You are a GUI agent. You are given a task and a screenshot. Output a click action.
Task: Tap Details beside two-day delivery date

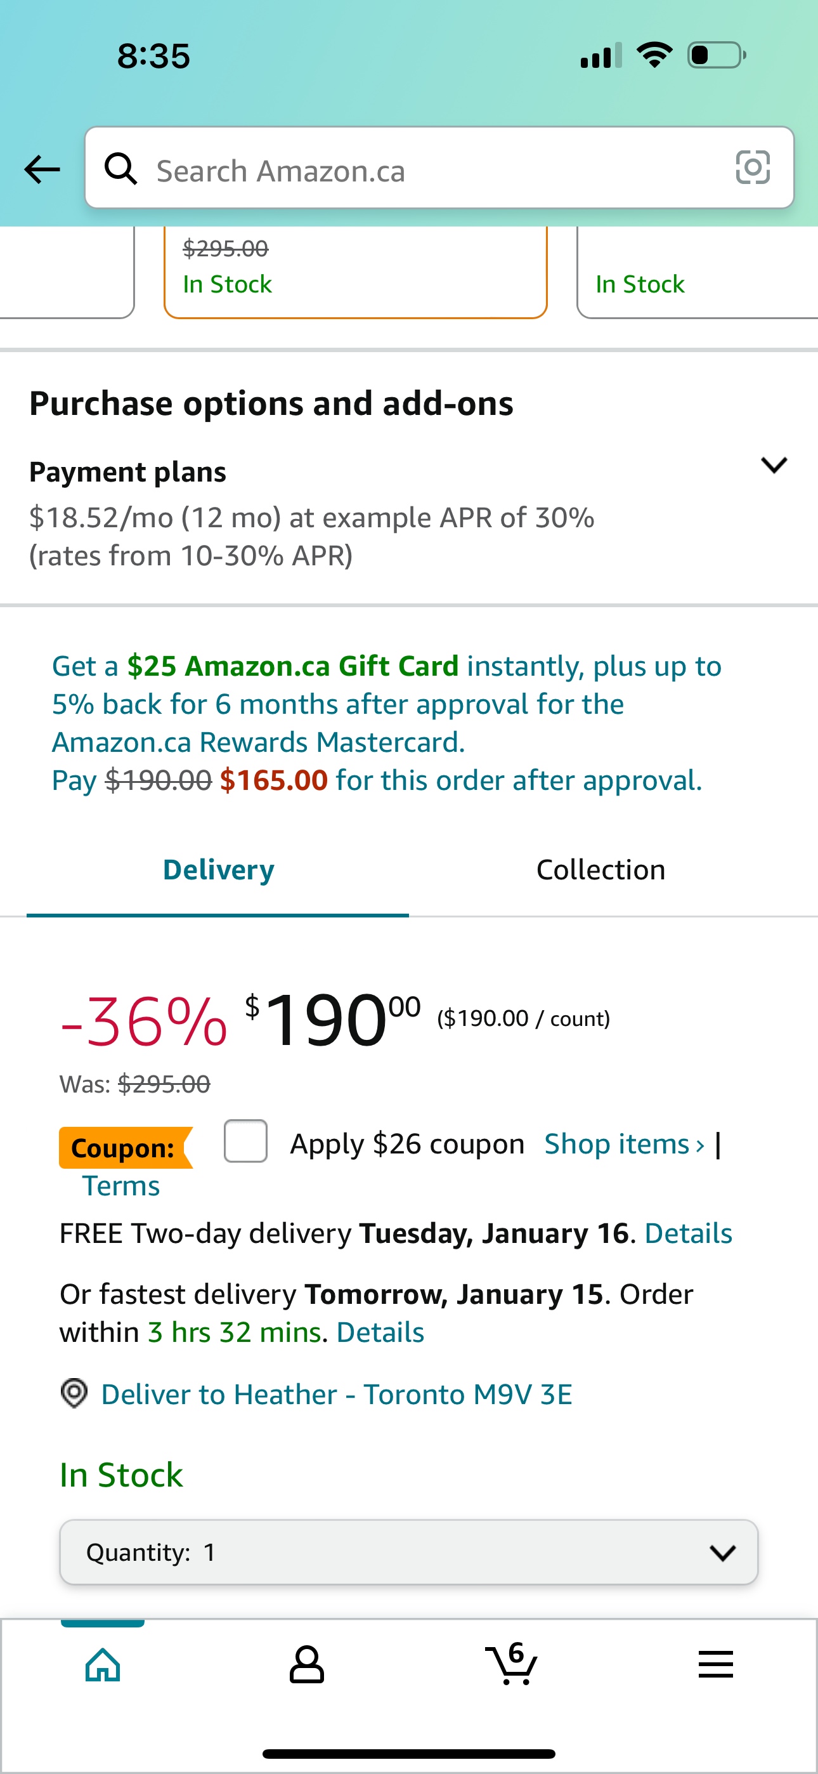click(x=688, y=1233)
